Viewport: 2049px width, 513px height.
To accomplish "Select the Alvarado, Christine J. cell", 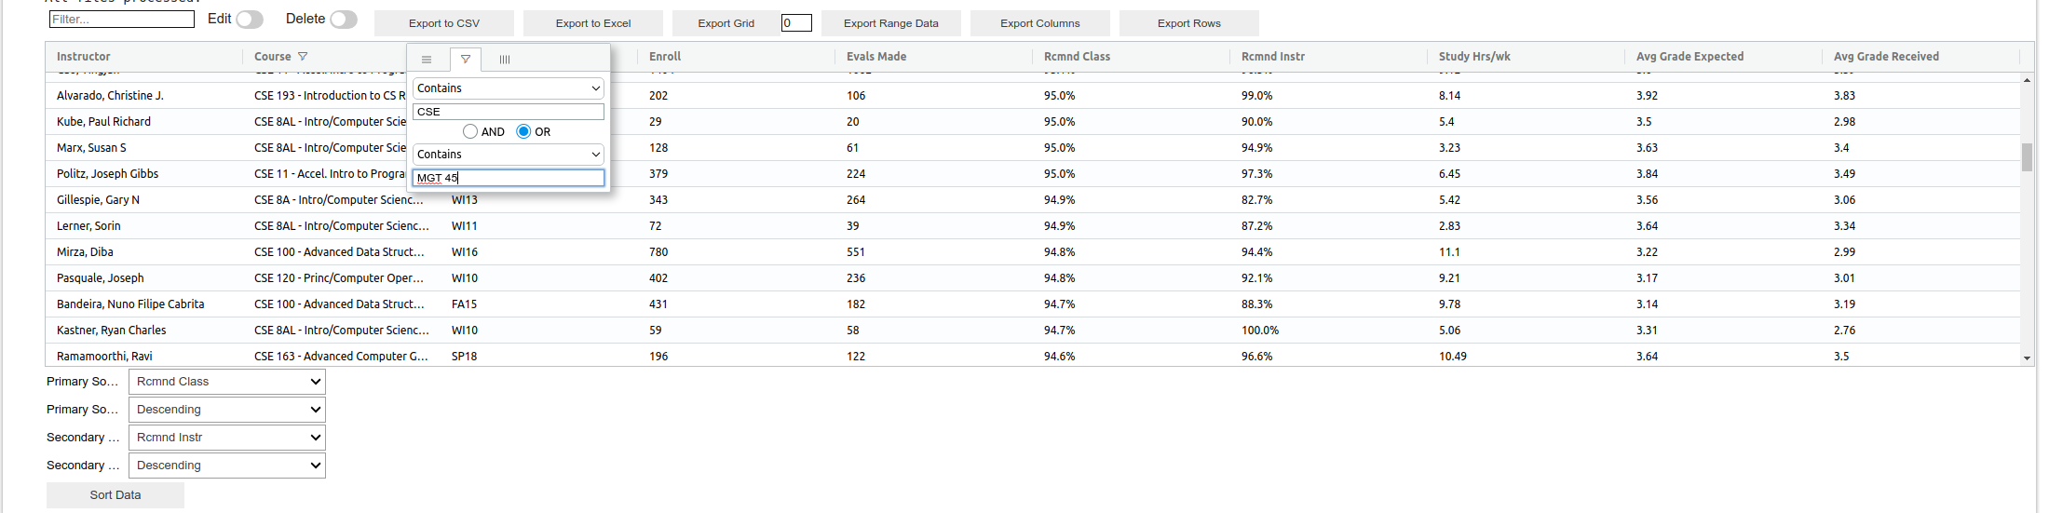I will 144,96.
